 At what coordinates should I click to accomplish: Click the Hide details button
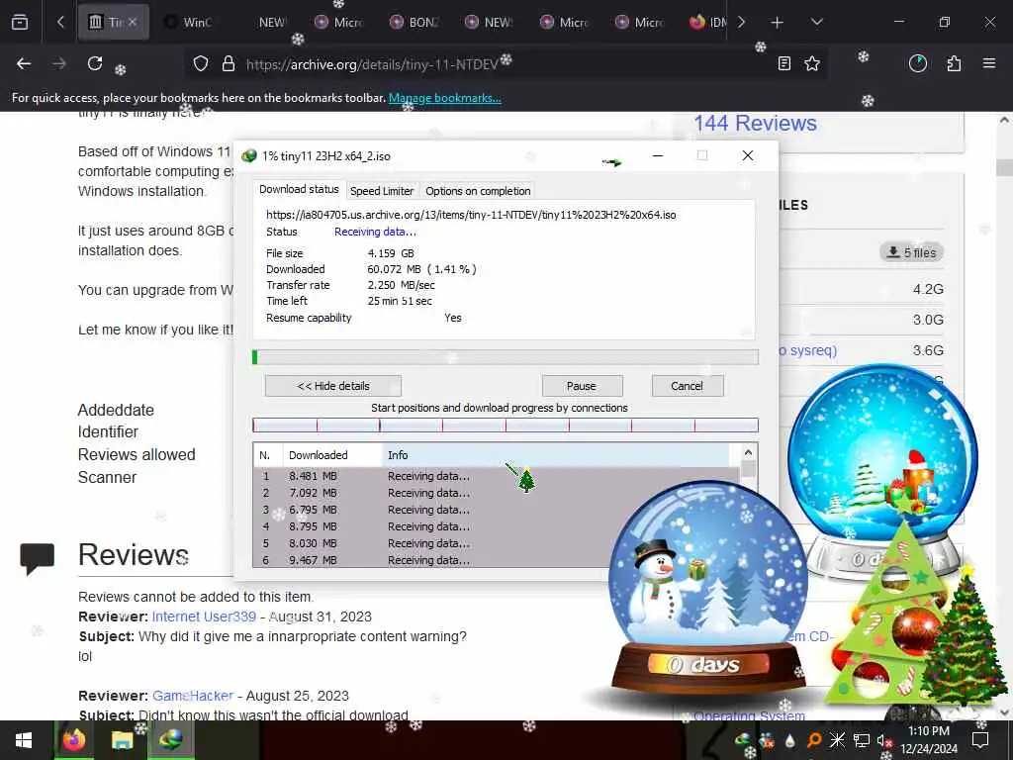[333, 386]
